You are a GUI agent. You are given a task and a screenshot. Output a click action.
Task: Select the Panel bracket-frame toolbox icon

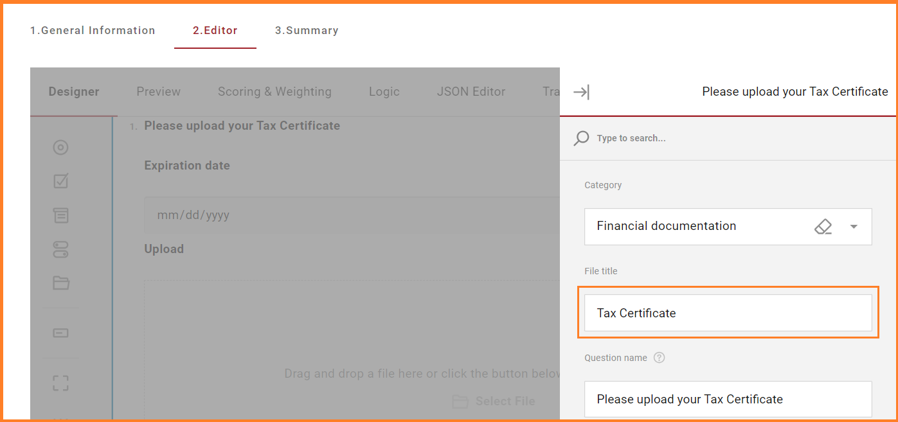pyautogui.click(x=60, y=383)
